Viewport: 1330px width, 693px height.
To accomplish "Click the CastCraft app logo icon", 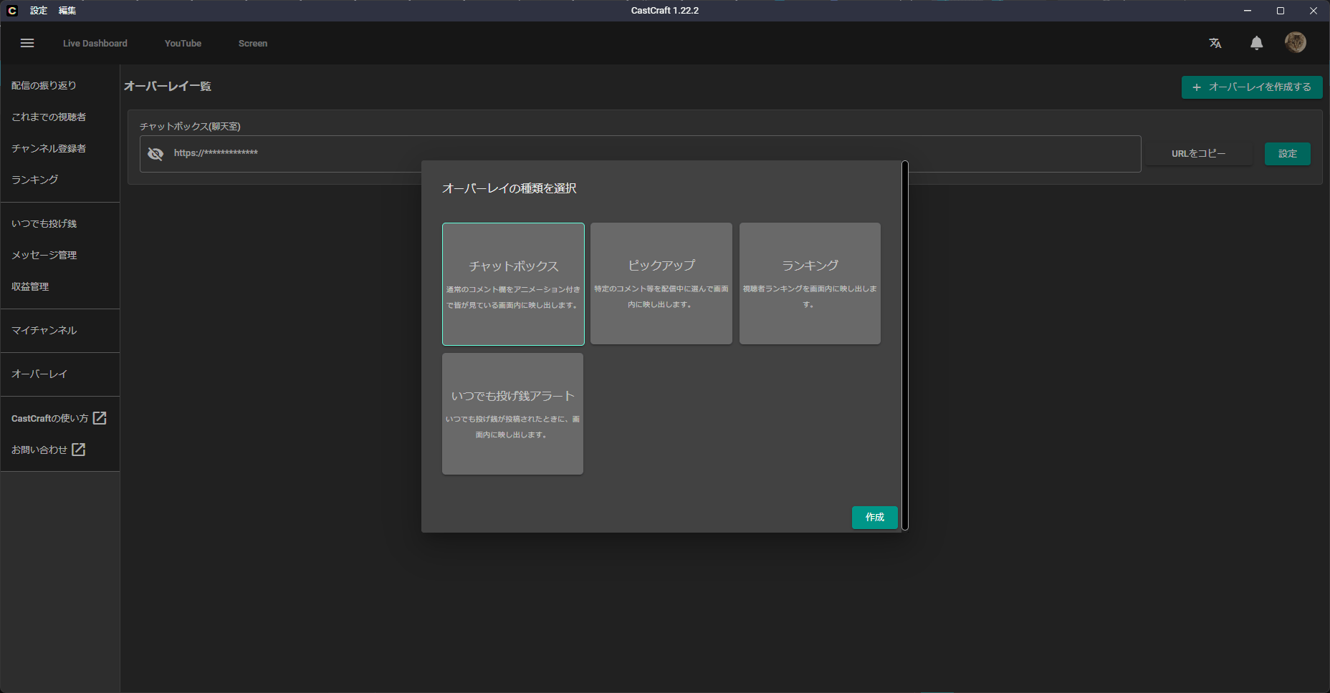I will click(11, 11).
